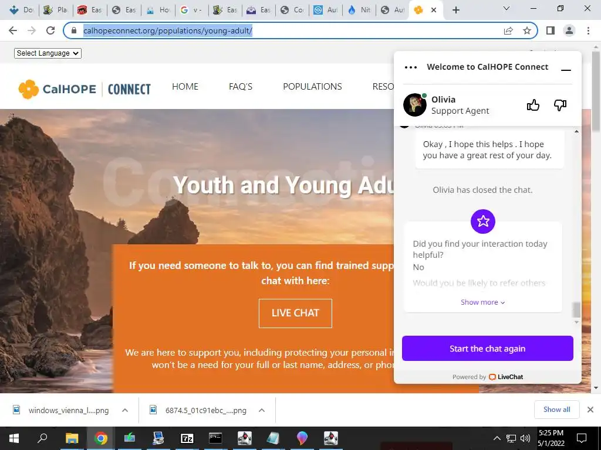601x450 pixels.
Task: Open File Explorer from taskbar
Action: (72, 438)
